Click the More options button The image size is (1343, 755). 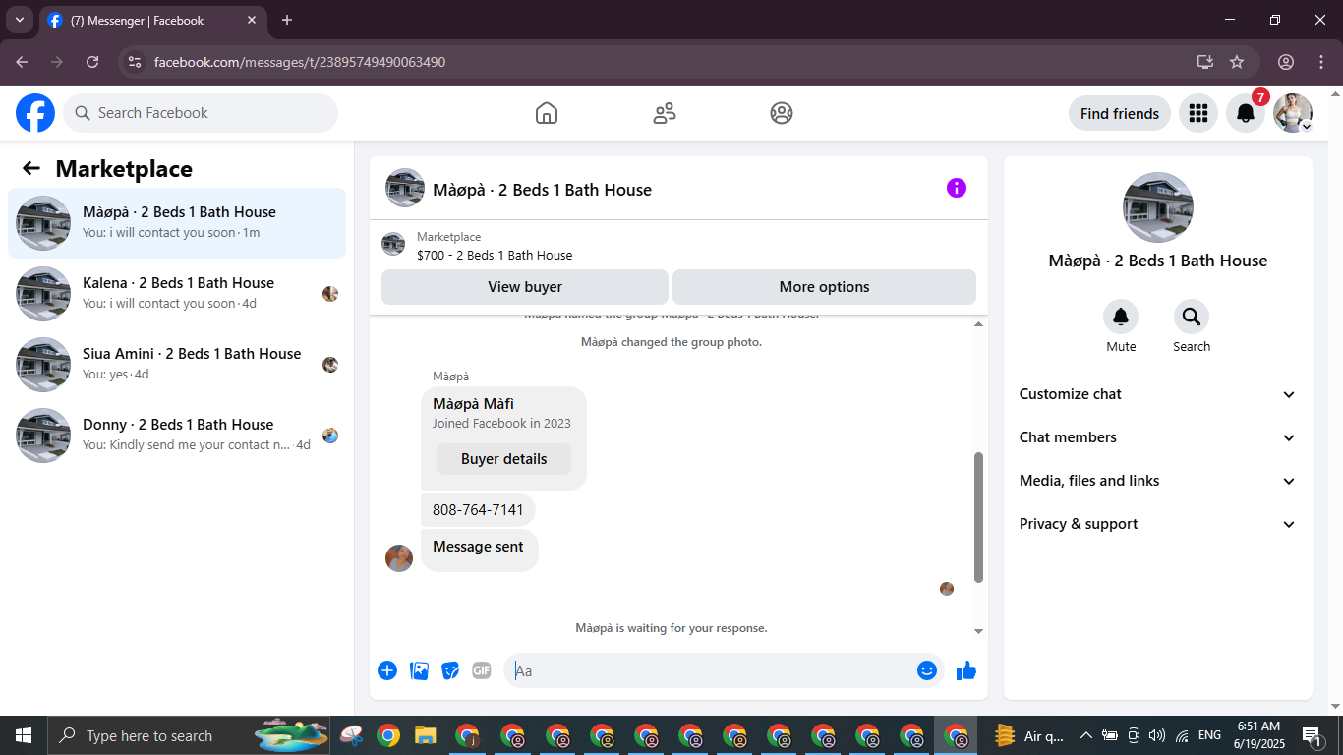click(824, 287)
